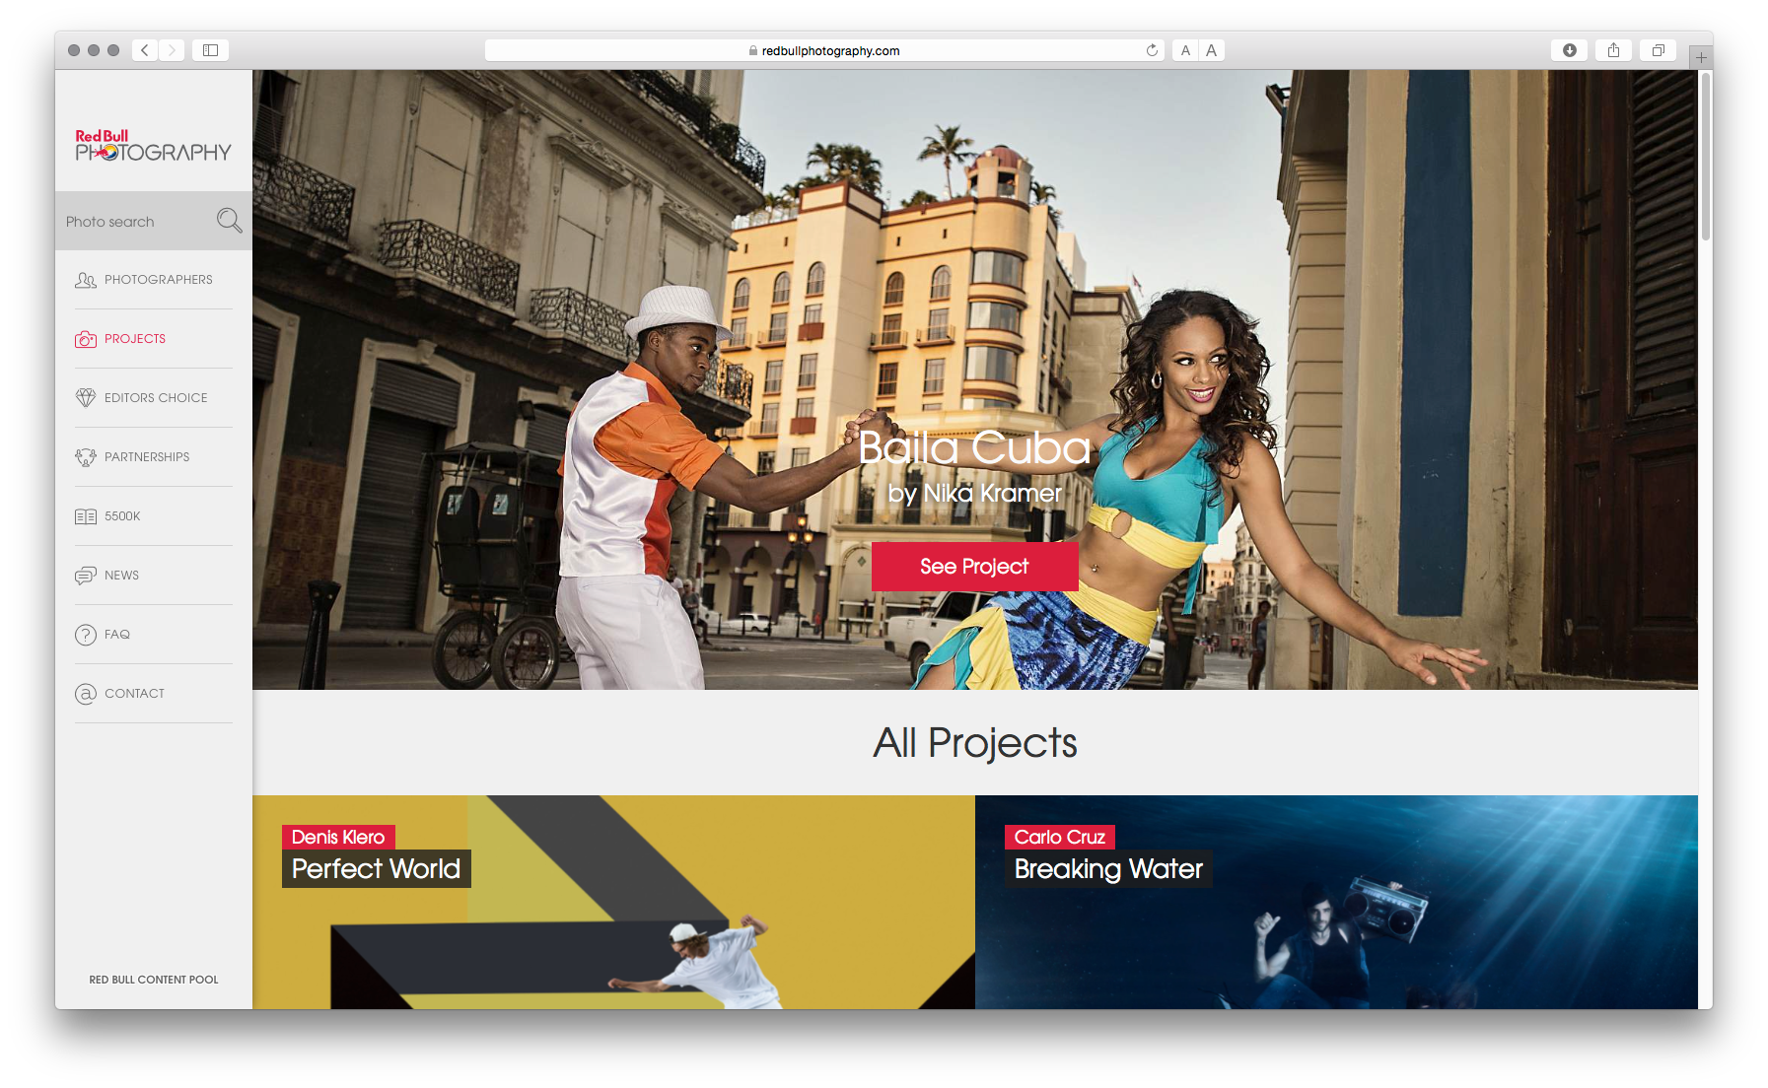Click the All Projects heading
This screenshot has width=1768, height=1088.
pos(974,743)
